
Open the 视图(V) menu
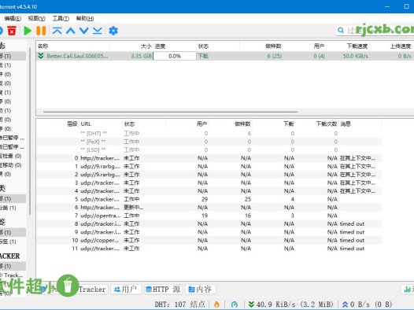[x=37, y=18]
